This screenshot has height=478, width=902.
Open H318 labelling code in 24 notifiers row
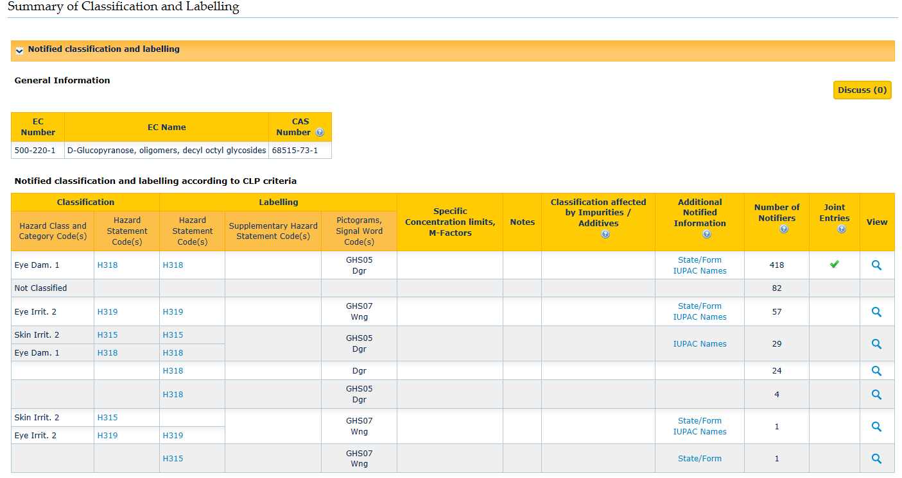[x=173, y=371]
